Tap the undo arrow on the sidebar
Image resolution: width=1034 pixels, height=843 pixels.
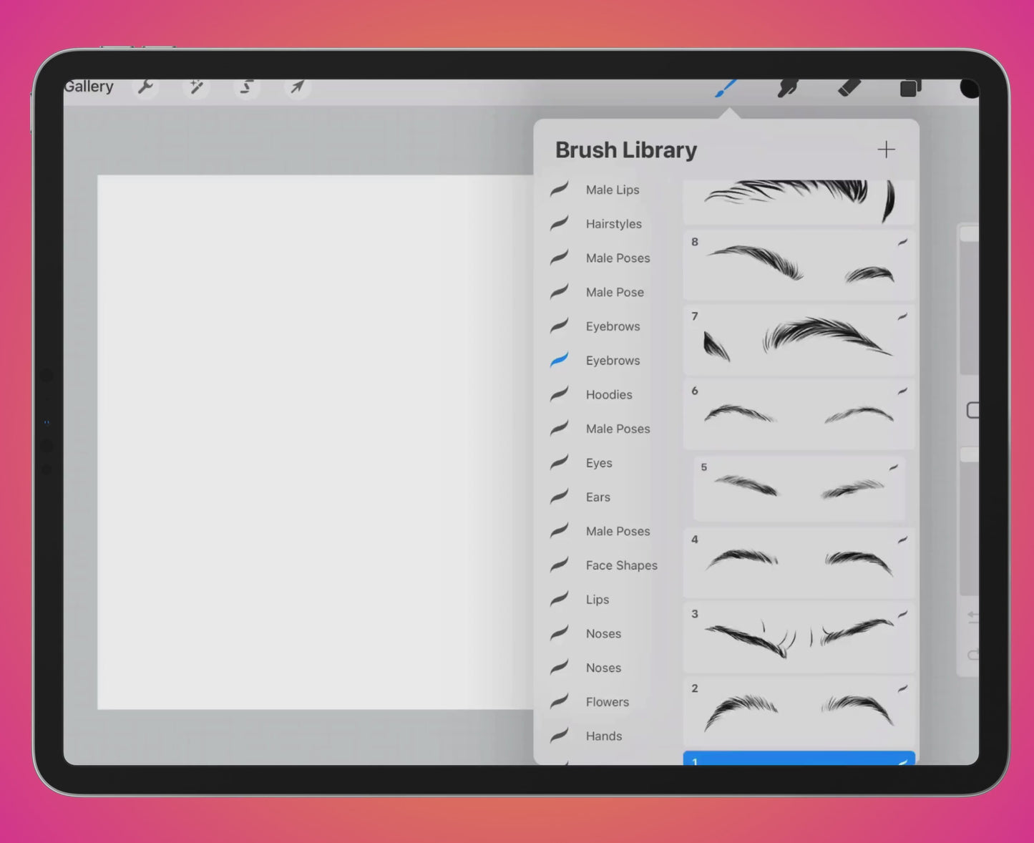[x=971, y=616]
